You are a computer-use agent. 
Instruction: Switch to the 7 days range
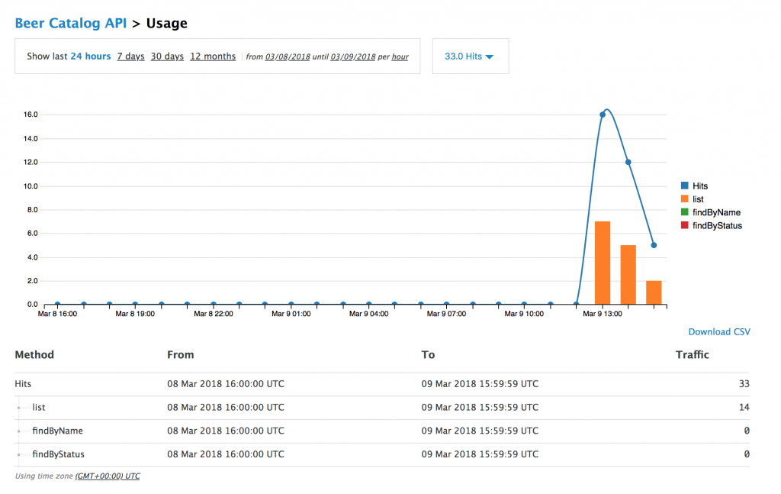pos(130,57)
